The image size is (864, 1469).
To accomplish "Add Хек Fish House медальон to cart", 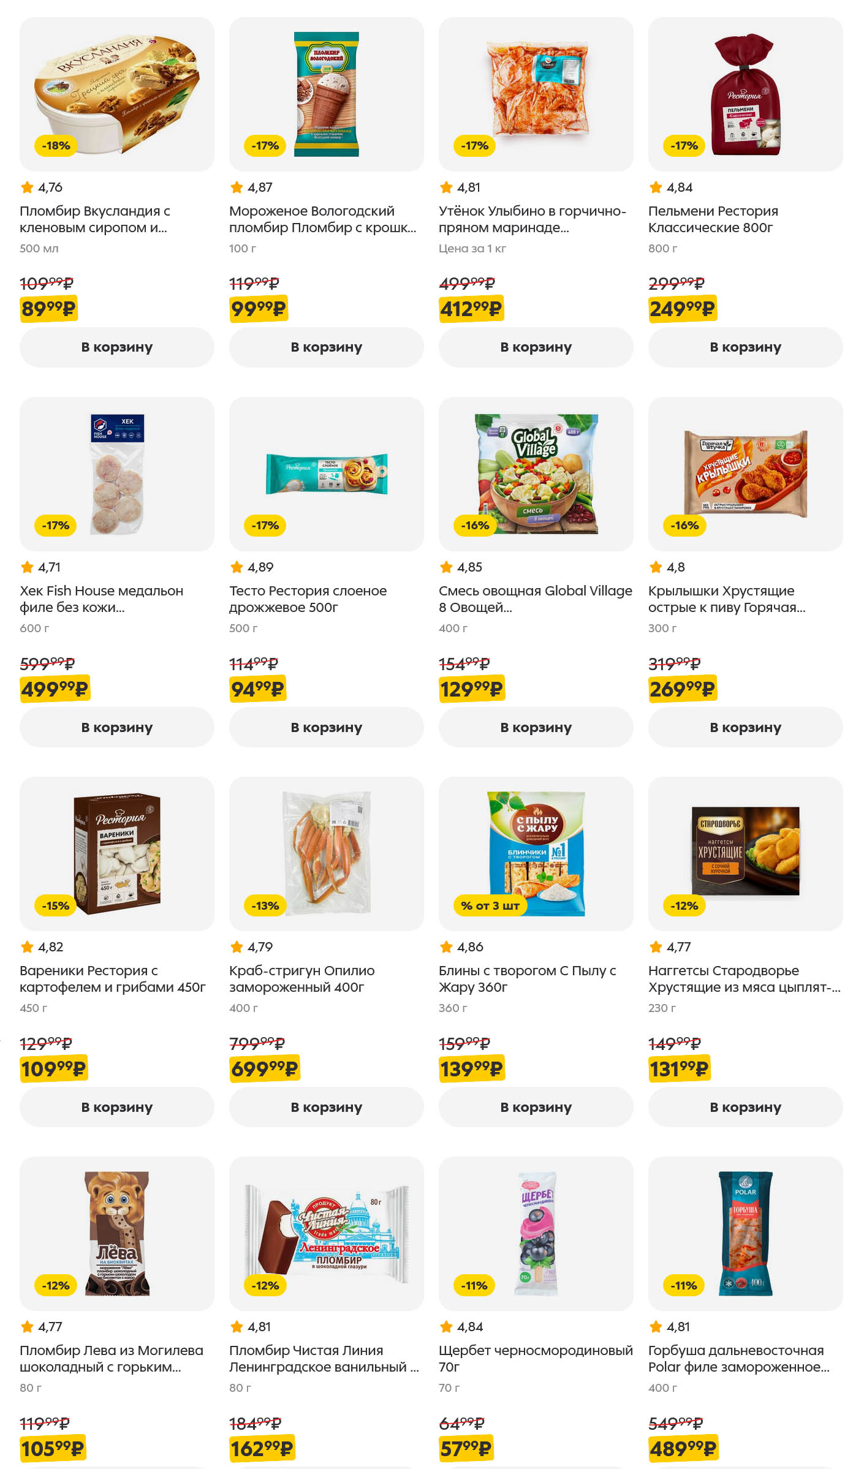I will pyautogui.click(x=116, y=727).
